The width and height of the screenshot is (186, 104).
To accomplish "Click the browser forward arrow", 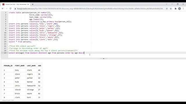I will pyautogui.click(x=6, y=9).
